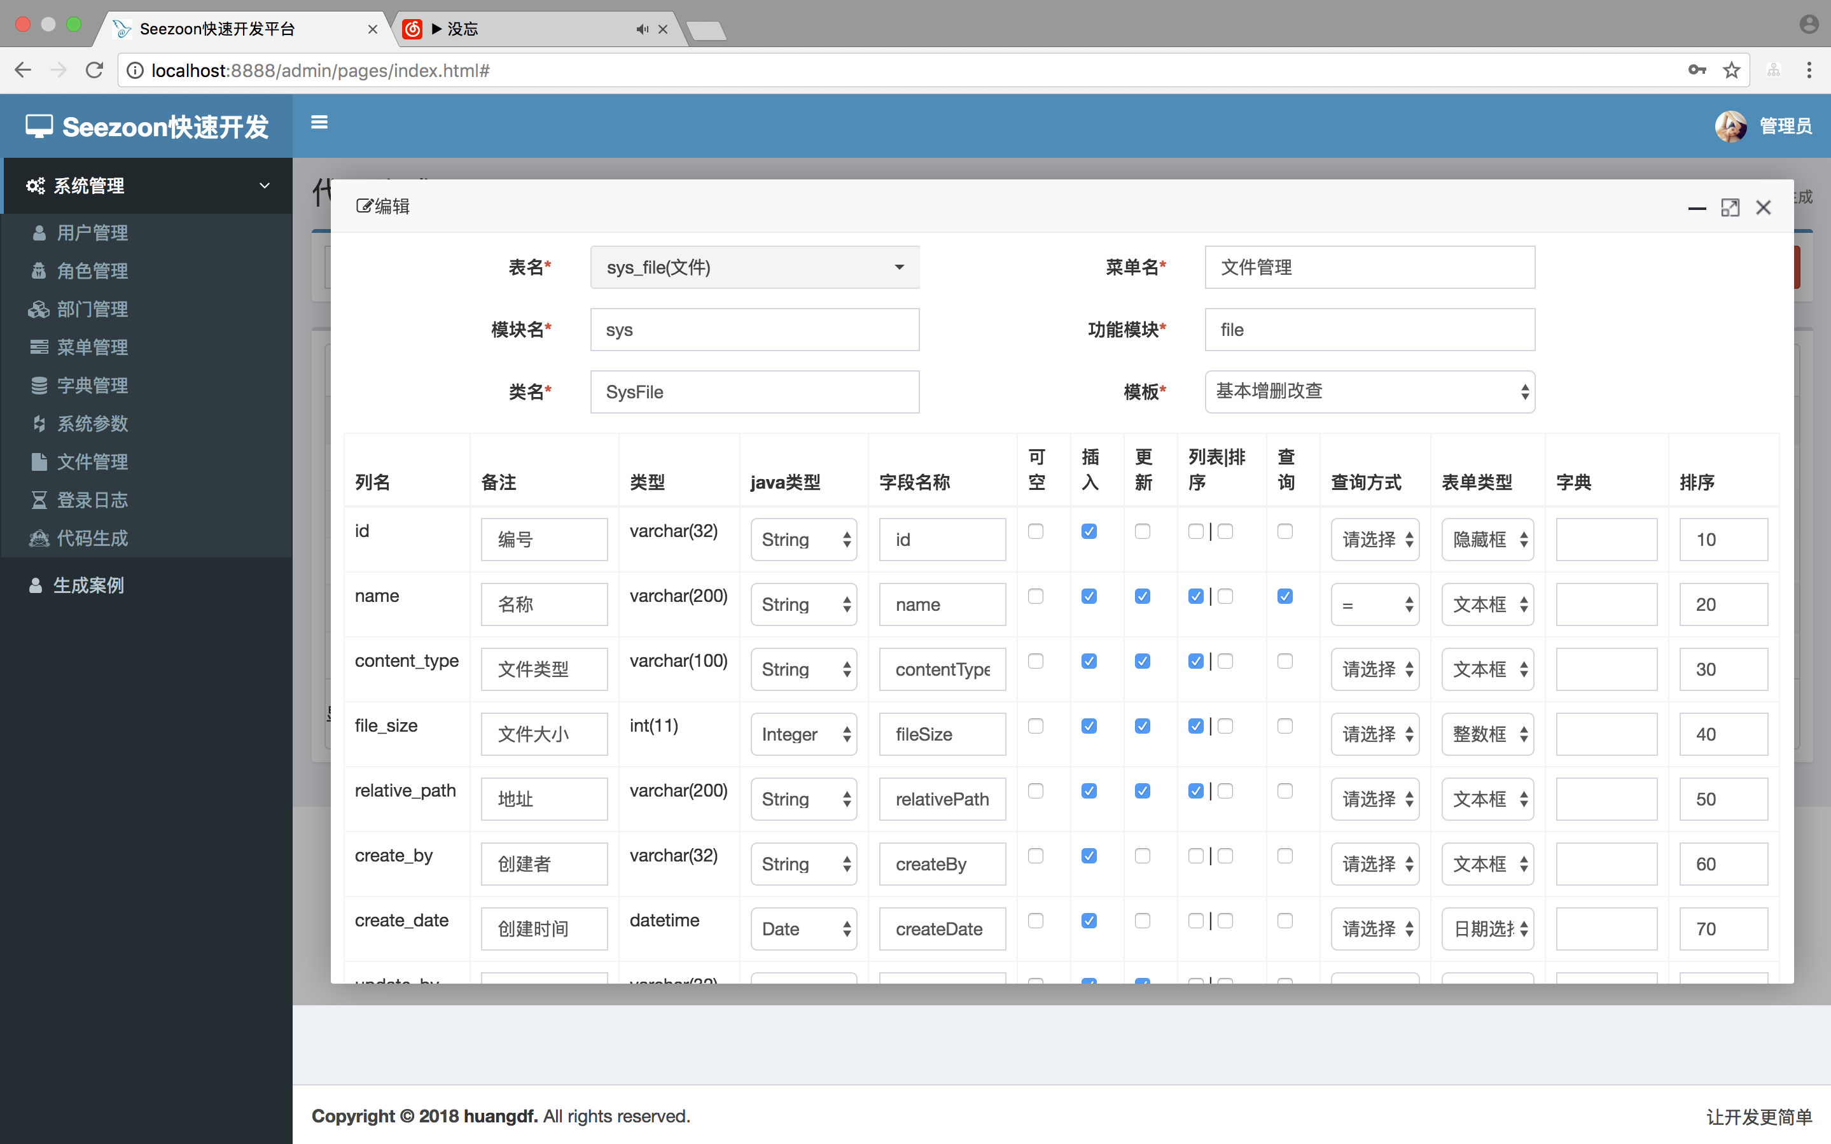The image size is (1831, 1144).
Task: Click the browser address bar URL
Action: coord(321,71)
